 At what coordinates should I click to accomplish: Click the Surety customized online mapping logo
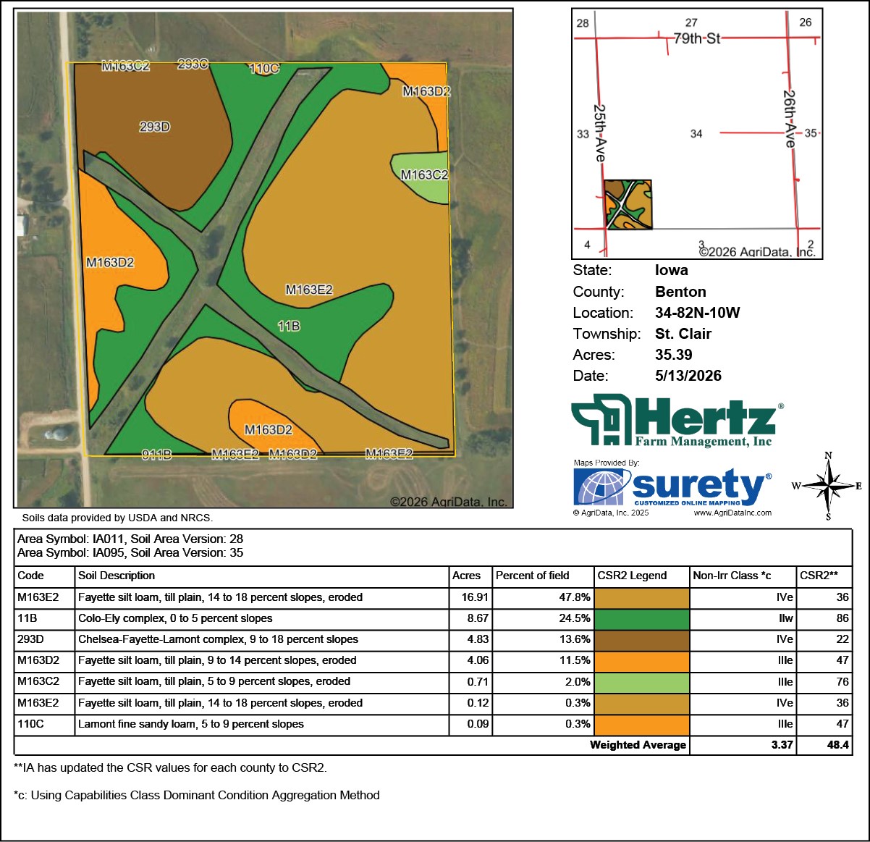point(672,487)
